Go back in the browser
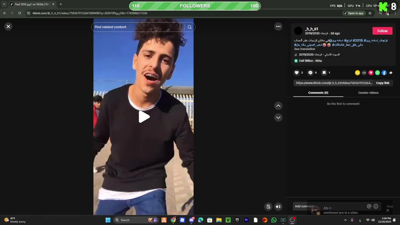 coord(4,13)
